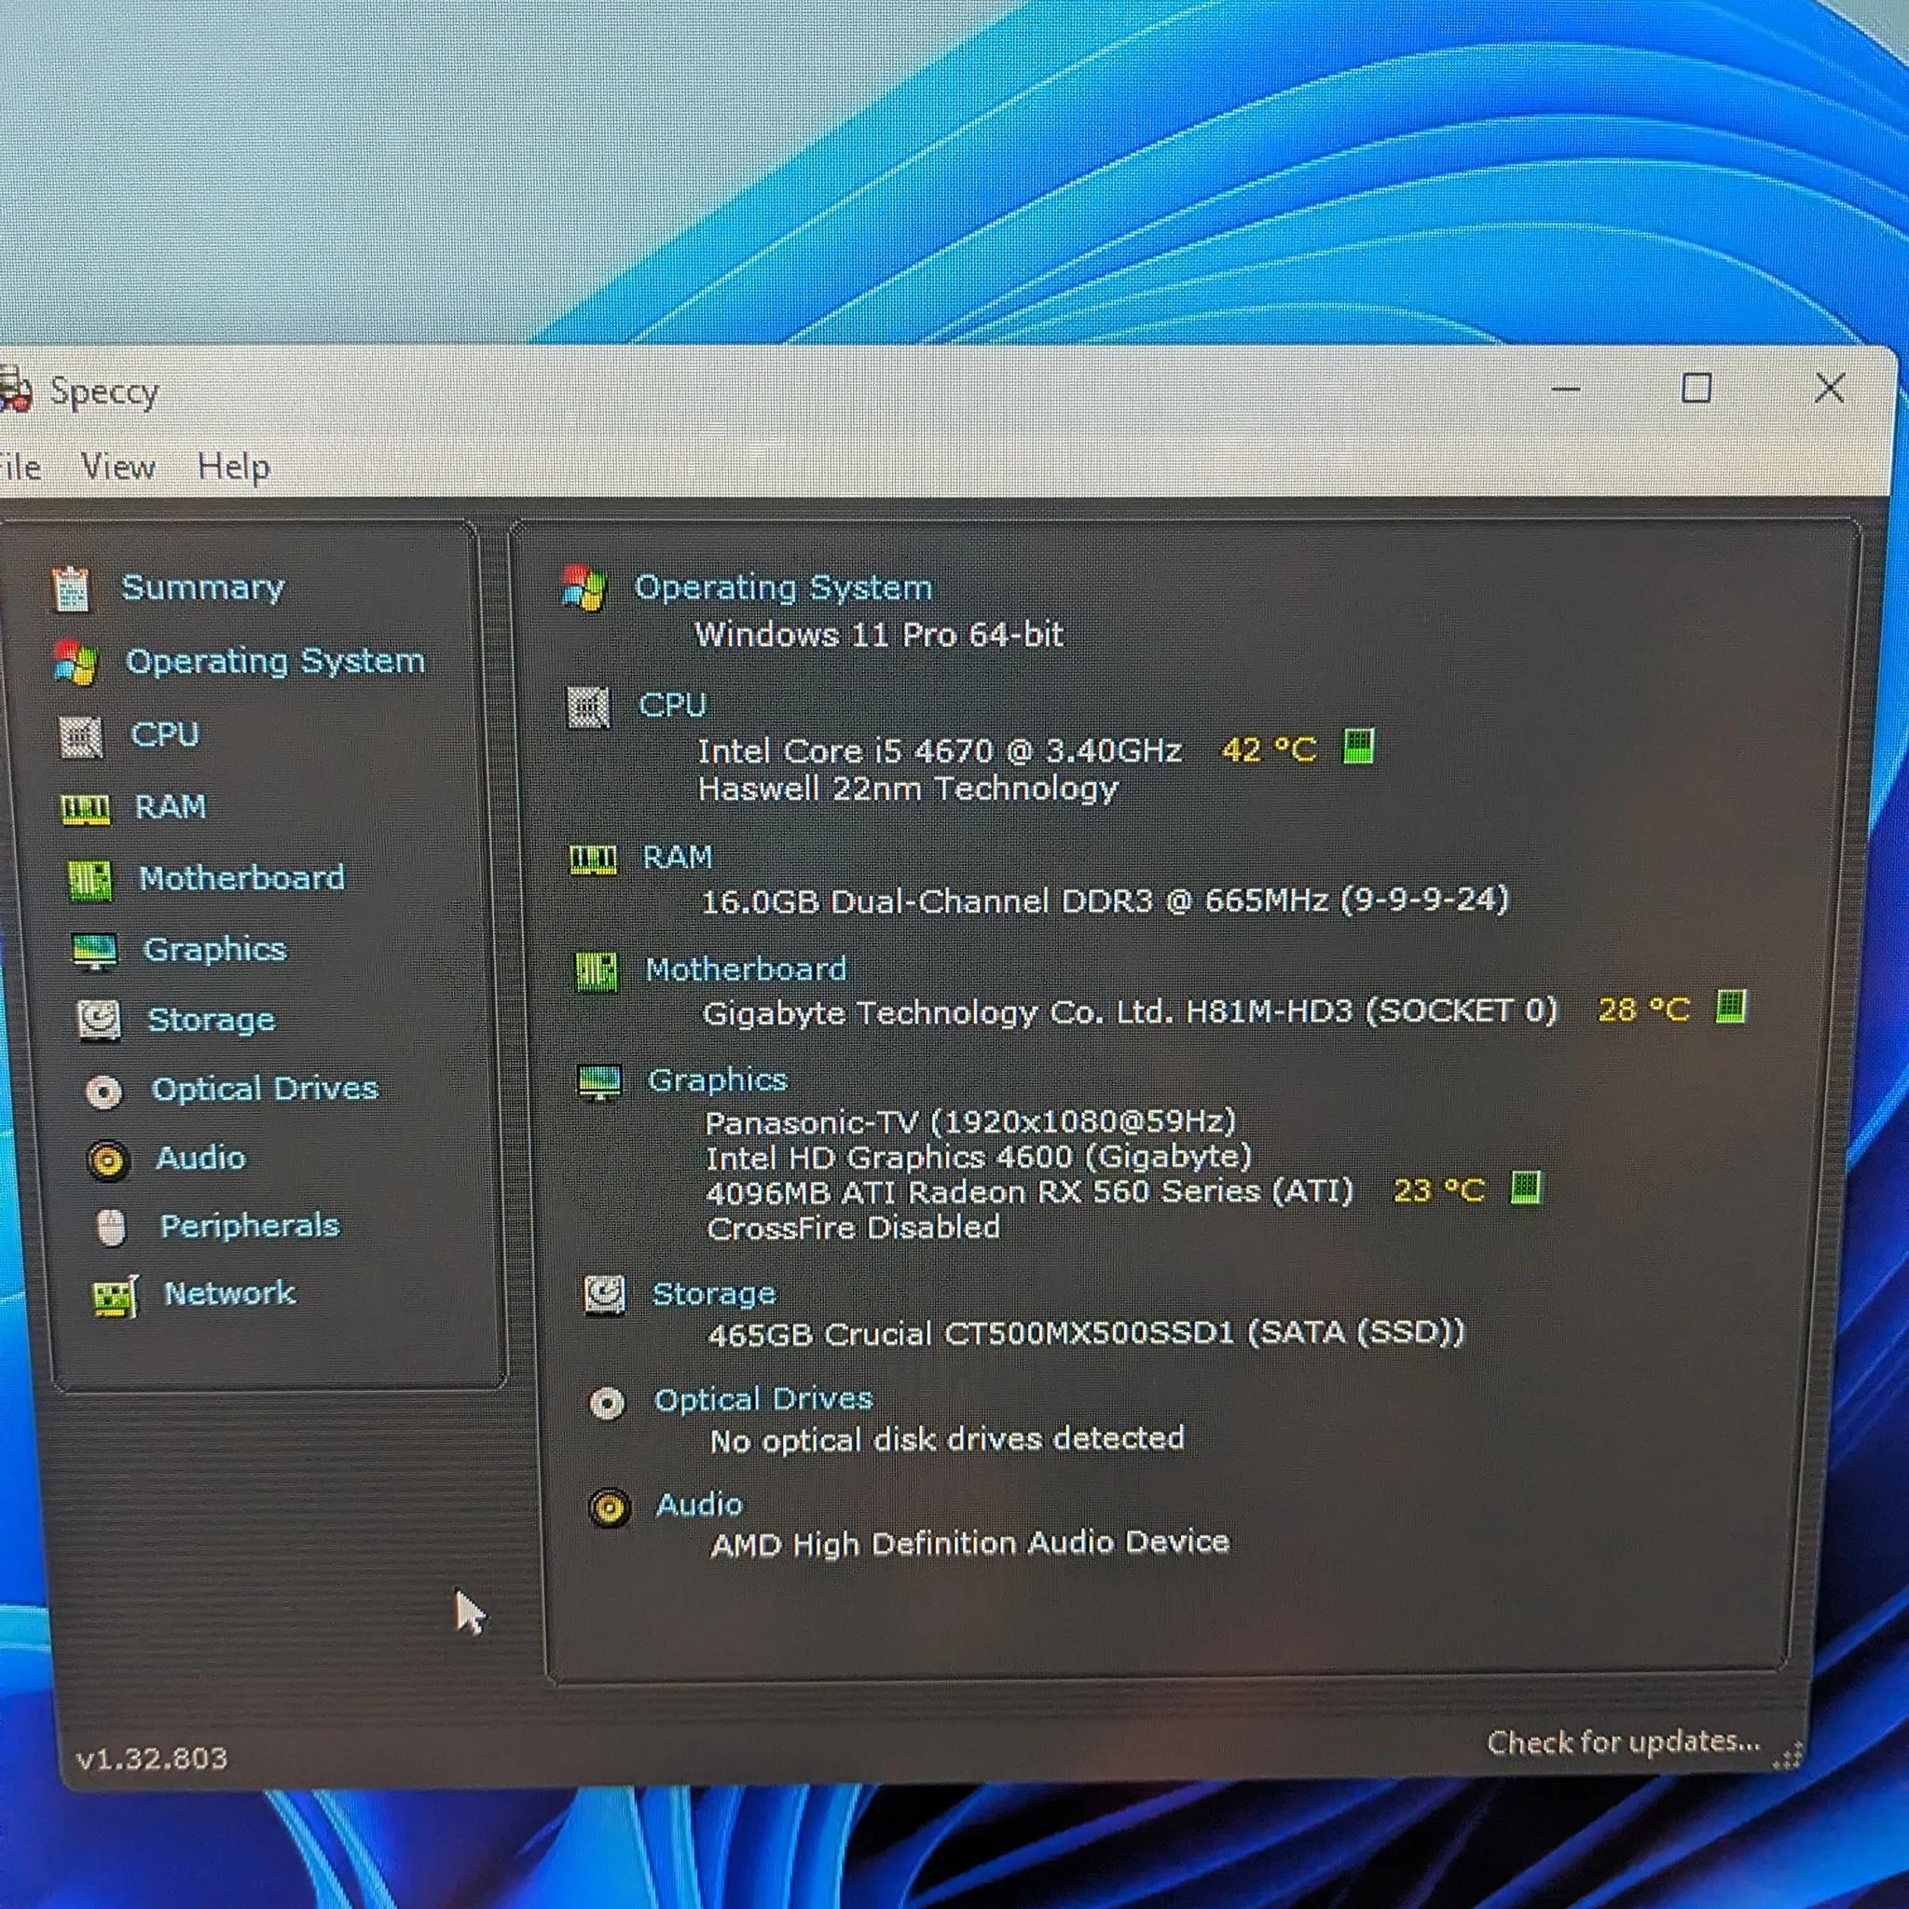This screenshot has height=1909, width=1909.
Task: Click the Intel Core i5 4670 text
Action: coord(941,752)
